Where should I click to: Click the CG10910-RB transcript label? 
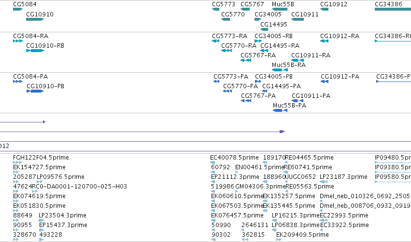[x=45, y=46]
